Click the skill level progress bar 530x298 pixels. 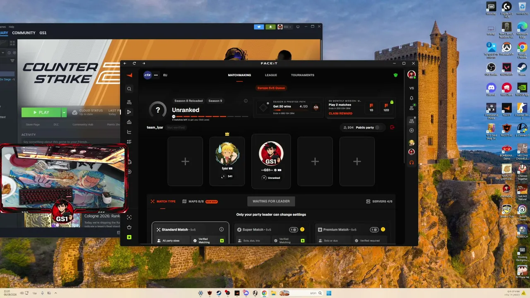pos(210,117)
